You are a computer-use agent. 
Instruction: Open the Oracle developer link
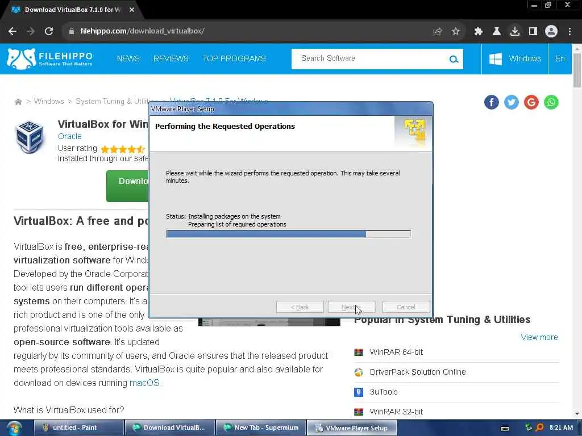coord(69,136)
